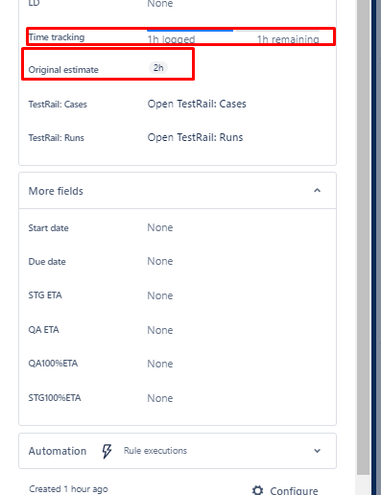Open the Configure option
Screen dimensions: 381x495
coord(285,490)
